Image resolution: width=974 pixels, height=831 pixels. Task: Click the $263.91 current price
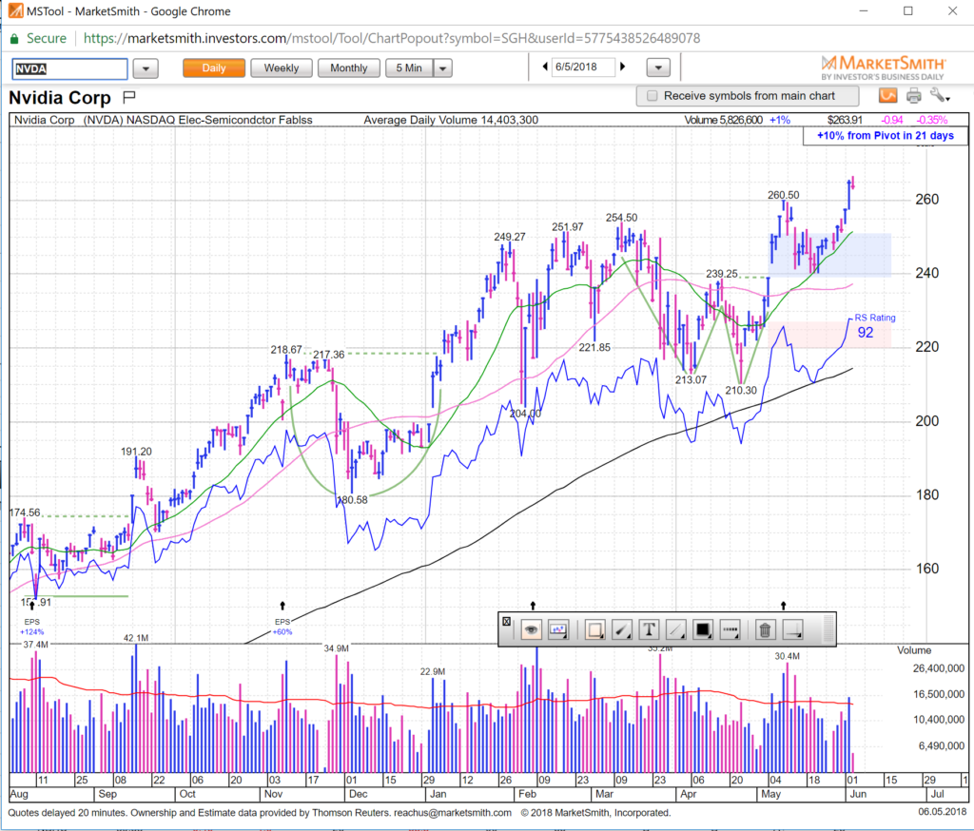(x=845, y=120)
